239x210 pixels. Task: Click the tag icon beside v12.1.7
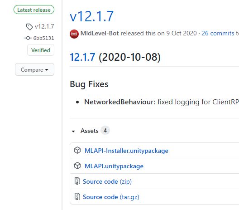pos(29,27)
